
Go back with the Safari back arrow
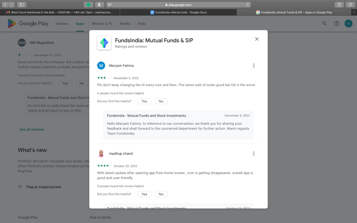[5, 5]
